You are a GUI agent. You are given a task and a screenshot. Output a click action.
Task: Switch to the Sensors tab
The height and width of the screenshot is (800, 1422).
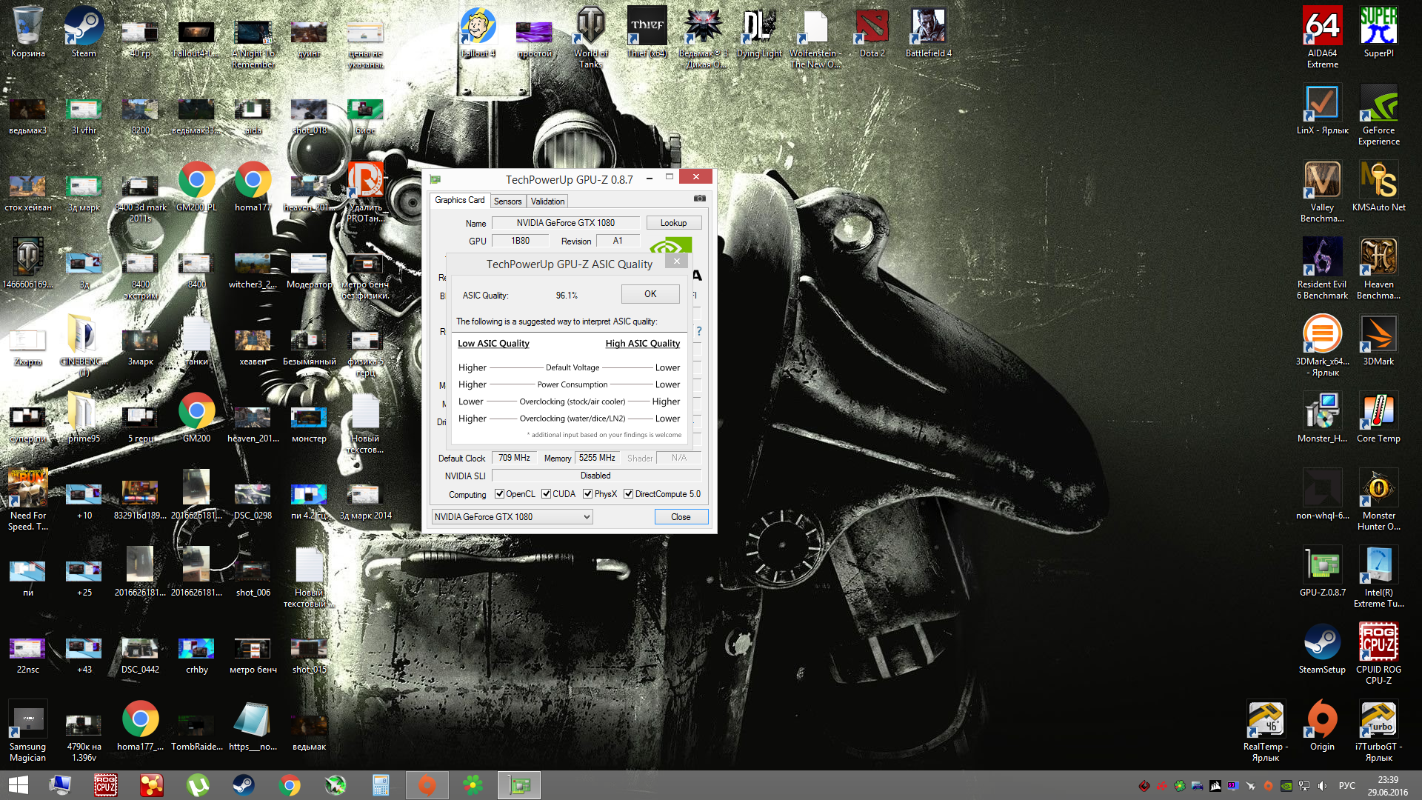pyautogui.click(x=507, y=201)
